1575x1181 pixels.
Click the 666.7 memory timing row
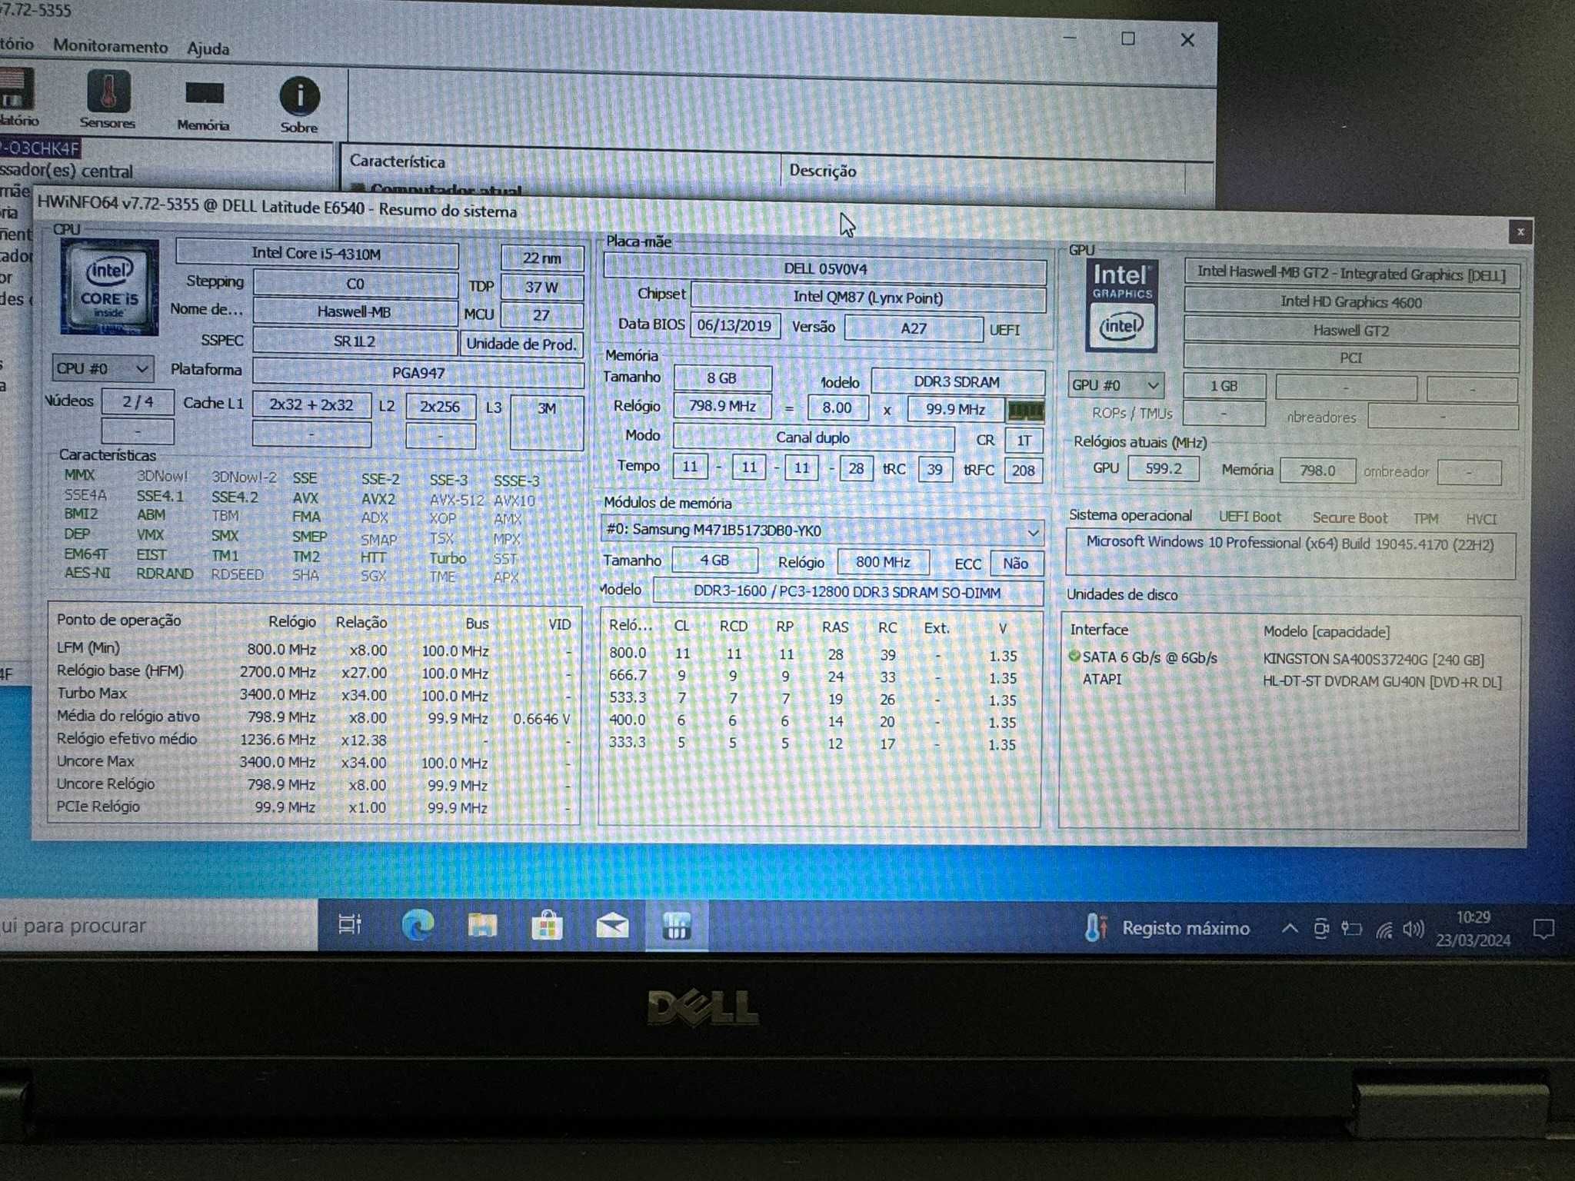[815, 677]
